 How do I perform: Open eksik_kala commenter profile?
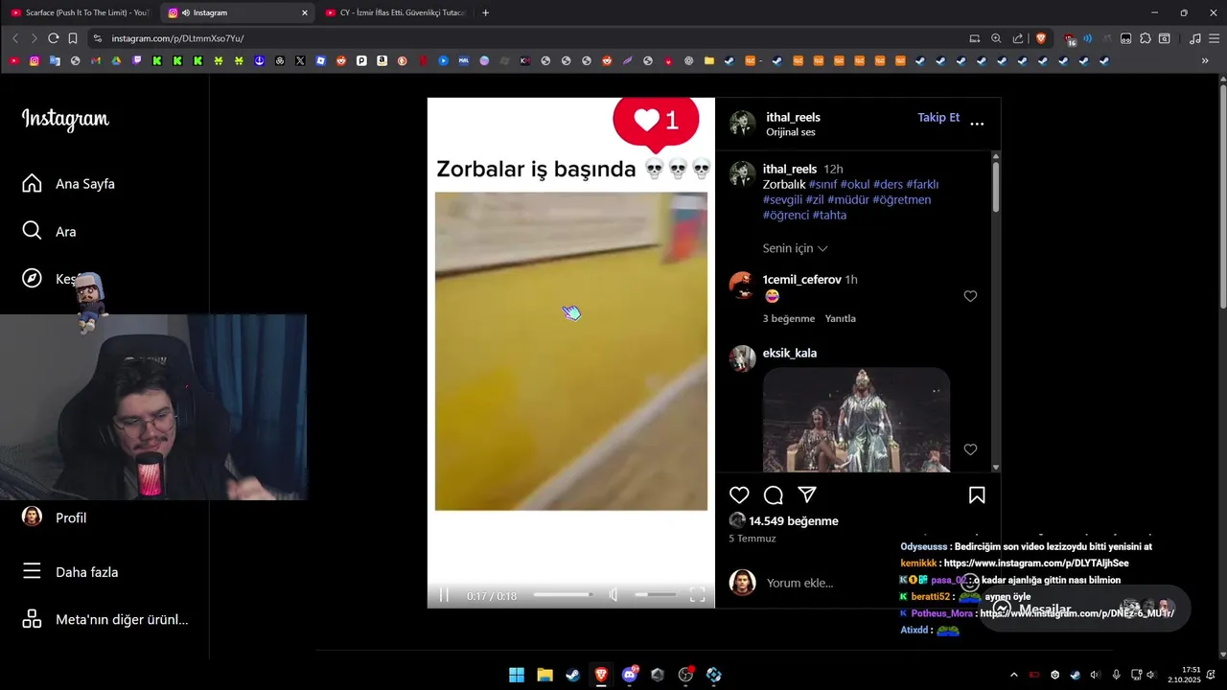(790, 353)
